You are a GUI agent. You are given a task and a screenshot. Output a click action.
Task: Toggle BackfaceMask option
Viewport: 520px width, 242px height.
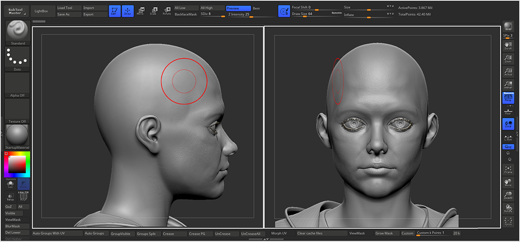185,14
